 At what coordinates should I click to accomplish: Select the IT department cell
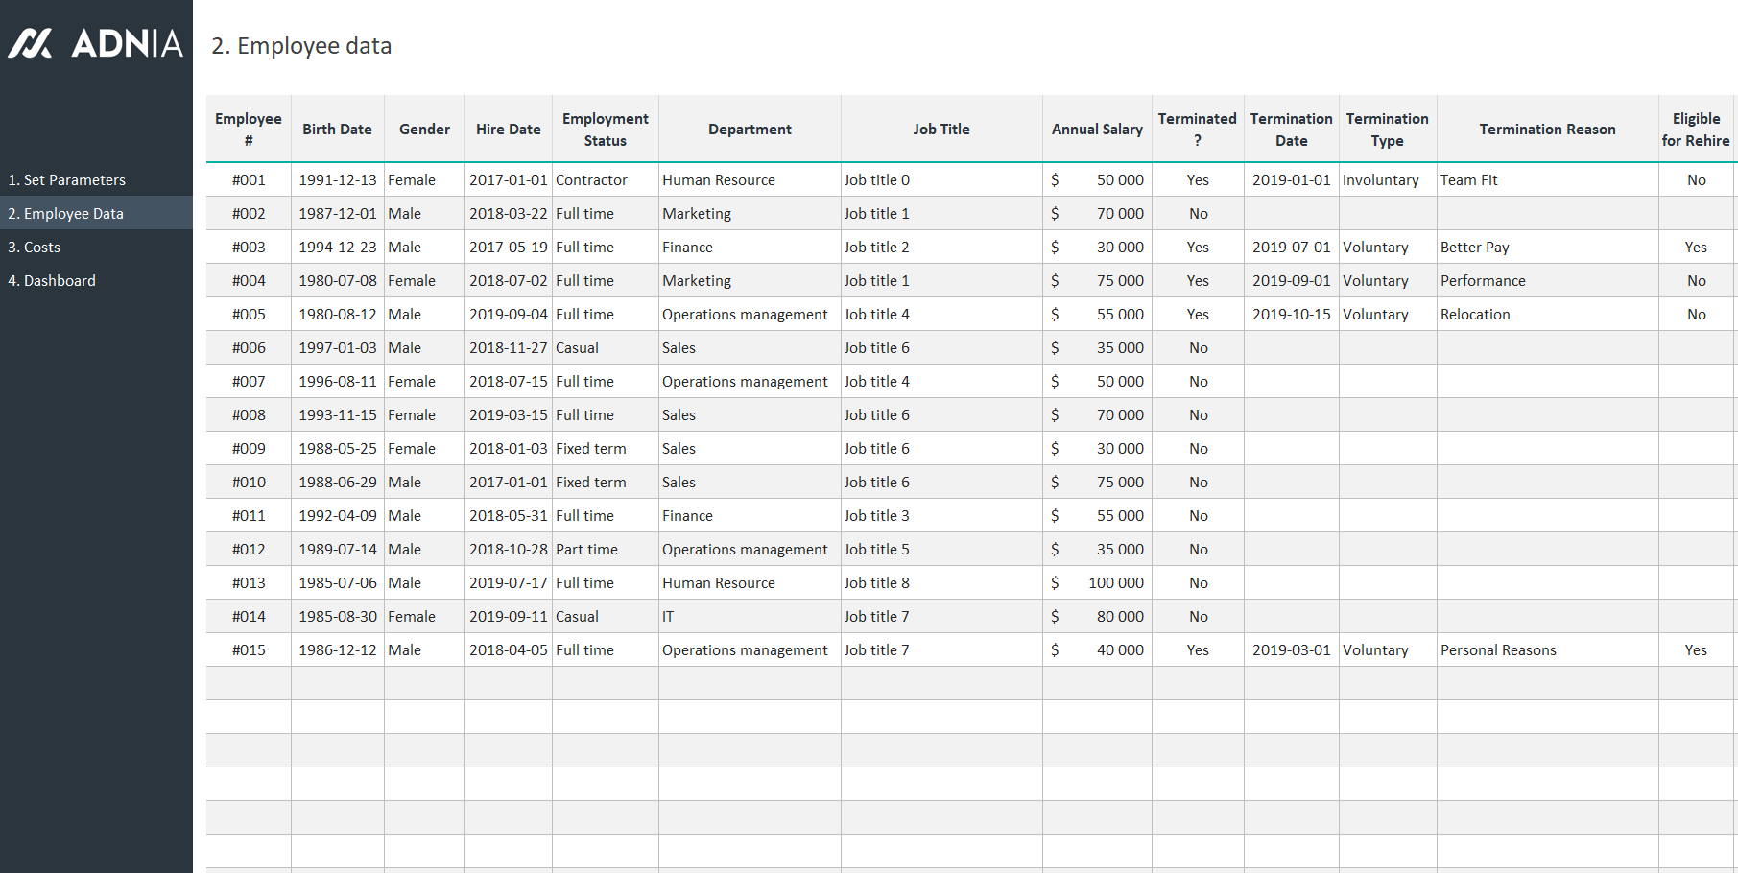tap(668, 617)
